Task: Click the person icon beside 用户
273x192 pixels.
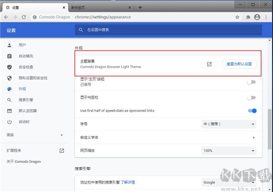Action: click(10, 45)
